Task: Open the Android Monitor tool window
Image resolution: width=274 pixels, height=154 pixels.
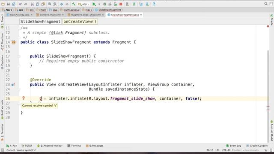Action: (x=50, y=145)
